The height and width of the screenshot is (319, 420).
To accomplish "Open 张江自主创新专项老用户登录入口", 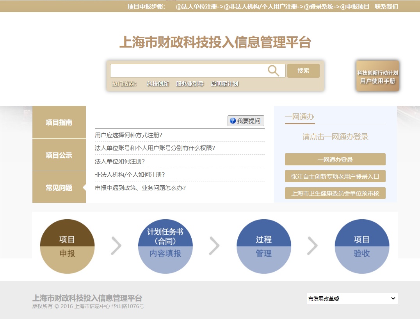I will point(335,176).
